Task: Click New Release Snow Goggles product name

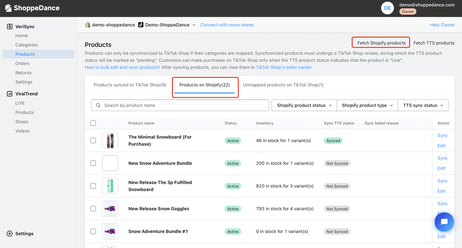Action: pos(159,209)
